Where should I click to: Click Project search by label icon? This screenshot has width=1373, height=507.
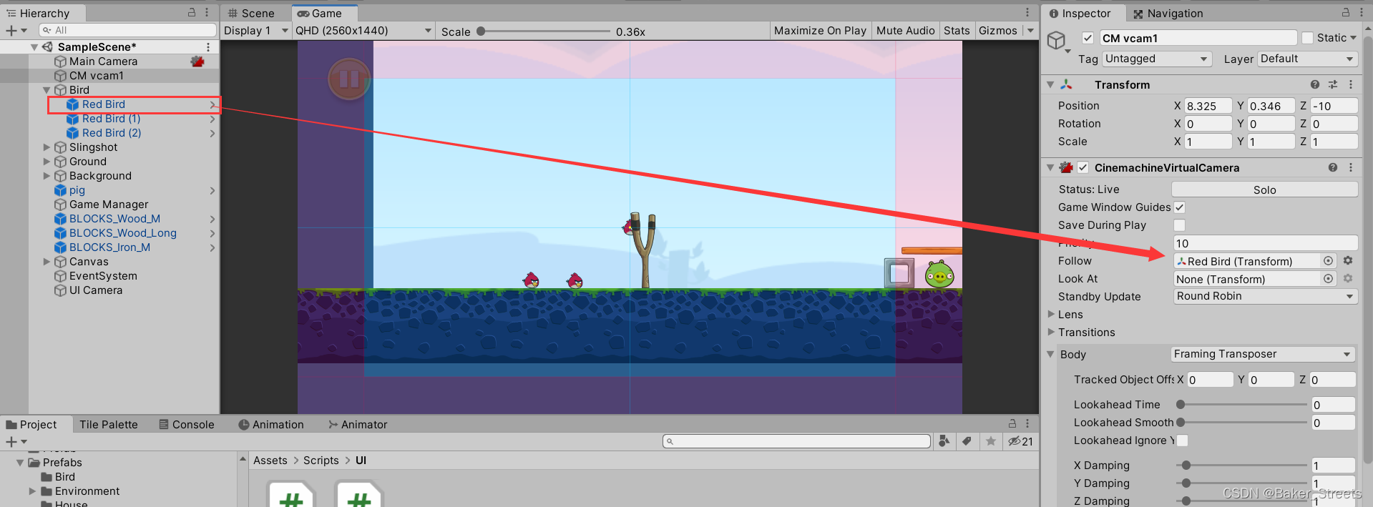[x=967, y=441]
